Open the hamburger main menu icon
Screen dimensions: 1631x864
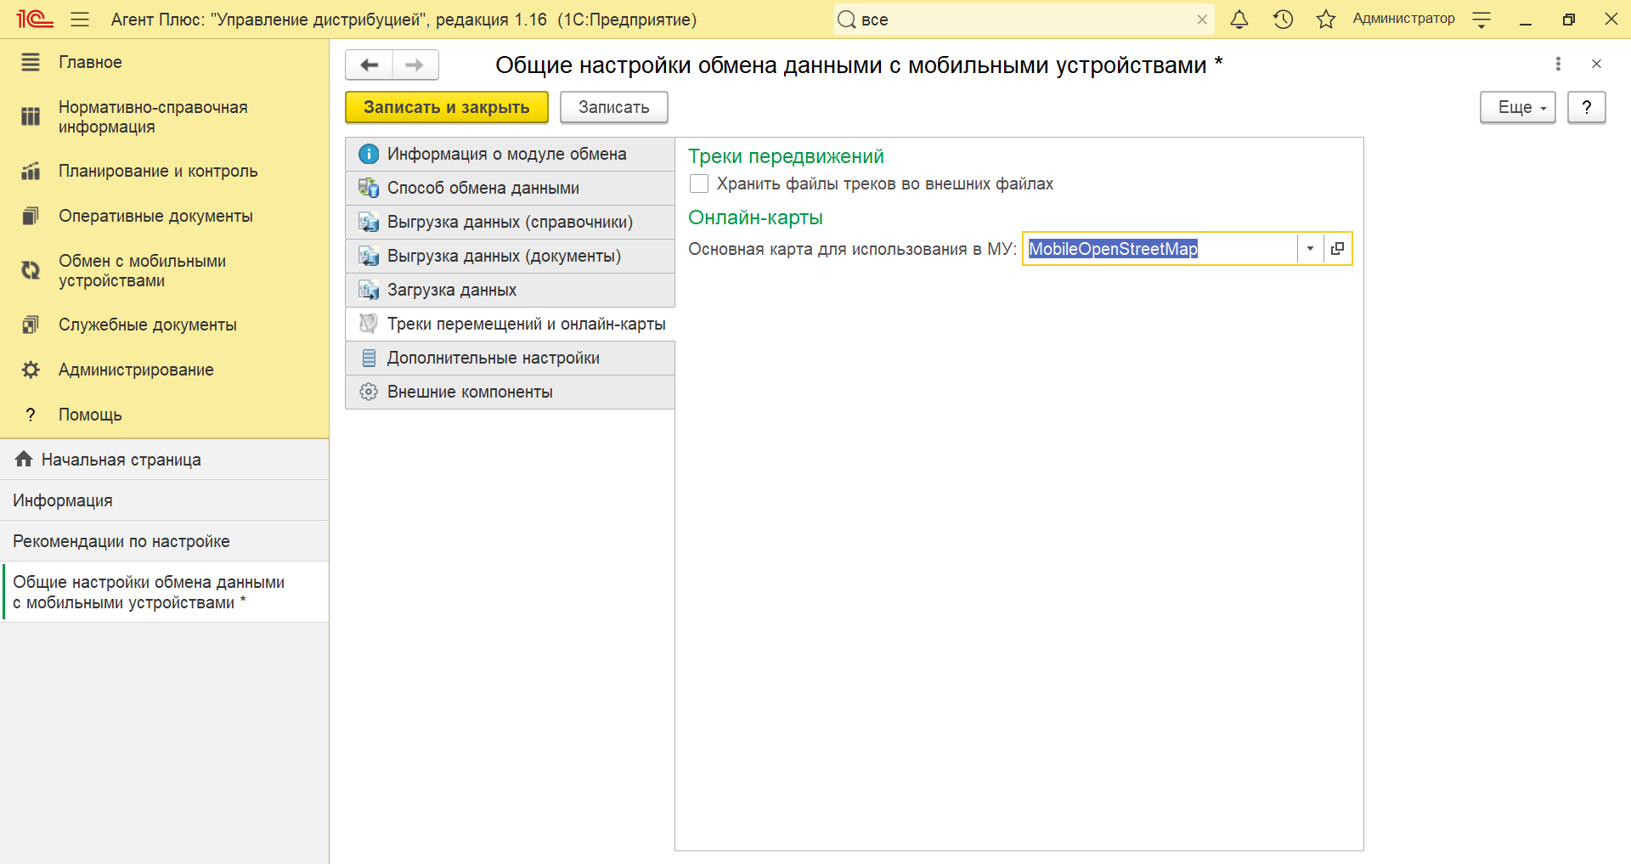point(80,20)
